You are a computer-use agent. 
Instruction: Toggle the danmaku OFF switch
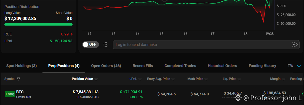(90, 45)
